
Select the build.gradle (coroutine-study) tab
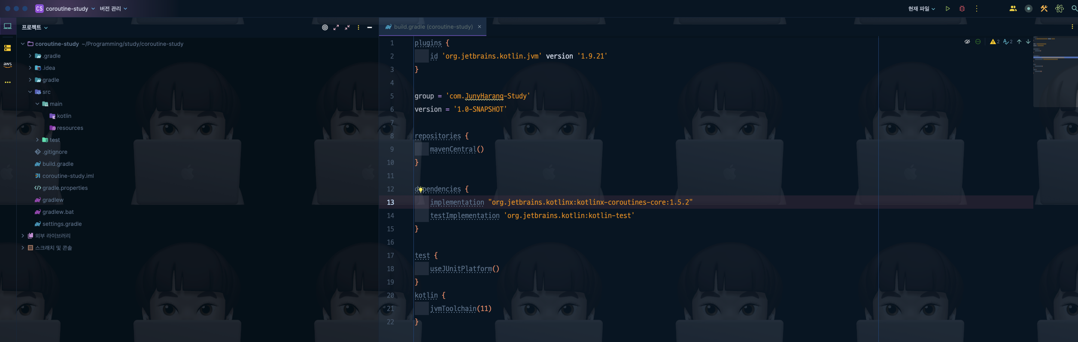pyautogui.click(x=433, y=27)
